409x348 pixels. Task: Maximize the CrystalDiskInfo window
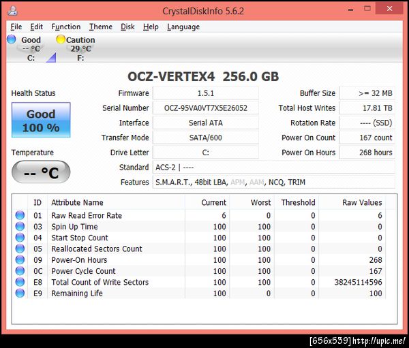367,9
